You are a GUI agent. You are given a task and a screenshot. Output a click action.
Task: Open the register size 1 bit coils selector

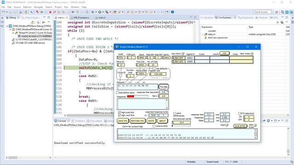pyautogui.click(x=158, y=74)
